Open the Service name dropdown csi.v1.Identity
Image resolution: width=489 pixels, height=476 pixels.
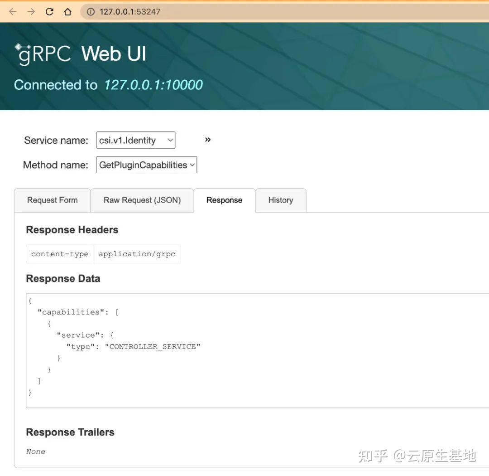pyautogui.click(x=136, y=140)
